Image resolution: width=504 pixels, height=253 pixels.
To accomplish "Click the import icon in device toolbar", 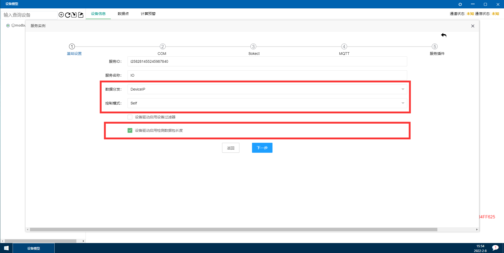I will (74, 15).
